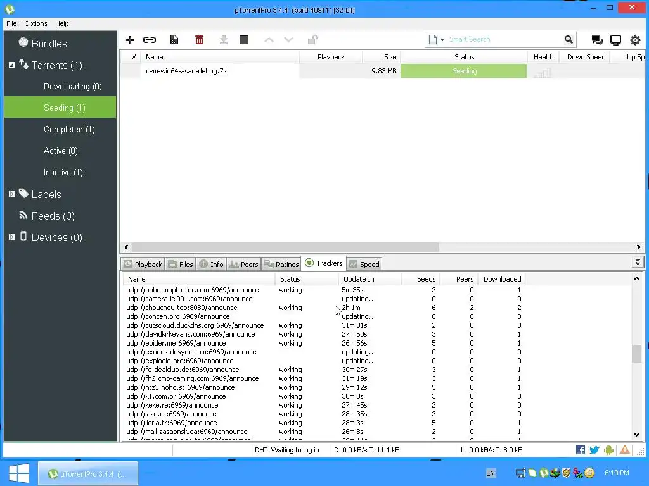Image resolution: width=649 pixels, height=486 pixels.
Task: Click the Create New Torrent file icon
Action: click(174, 40)
